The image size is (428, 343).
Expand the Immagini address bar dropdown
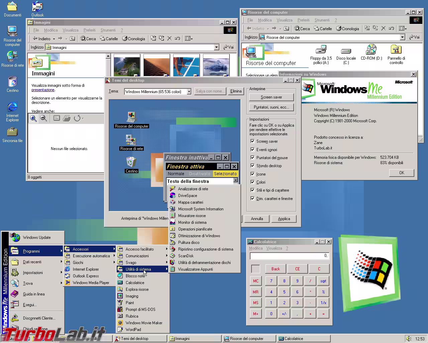click(216, 47)
